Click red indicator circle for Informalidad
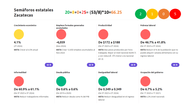The image size is (188, 106). pos(19,81)
